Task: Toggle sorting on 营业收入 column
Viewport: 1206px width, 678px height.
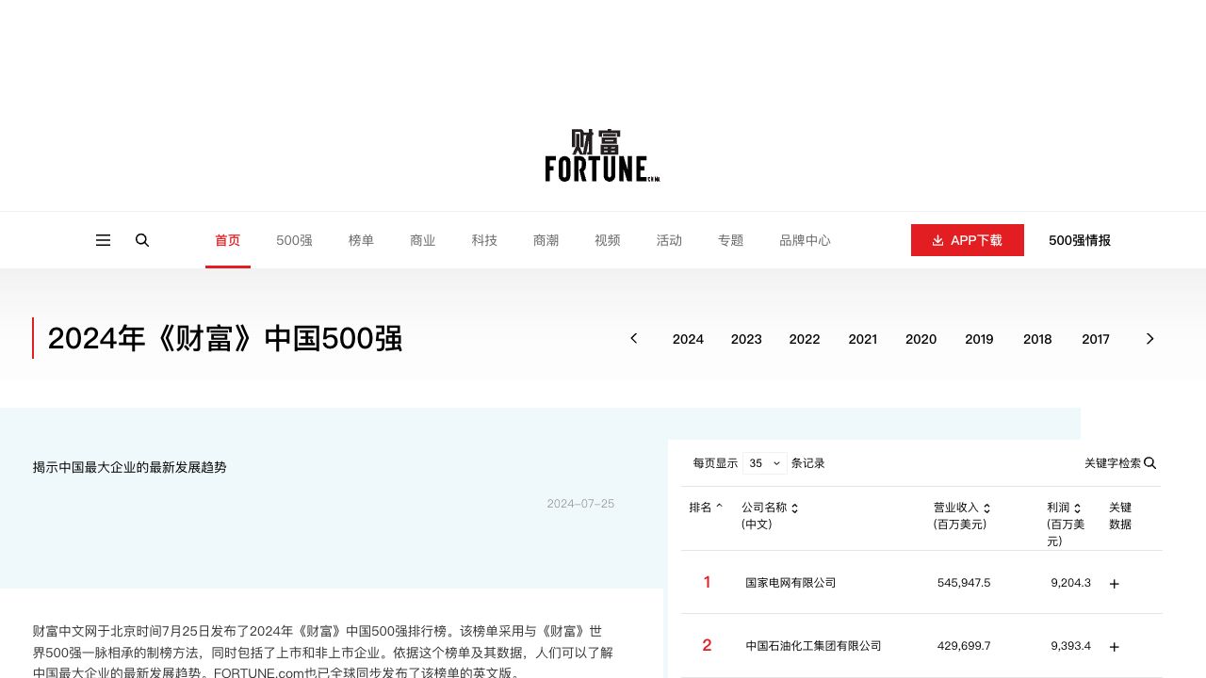Action: click(986, 508)
